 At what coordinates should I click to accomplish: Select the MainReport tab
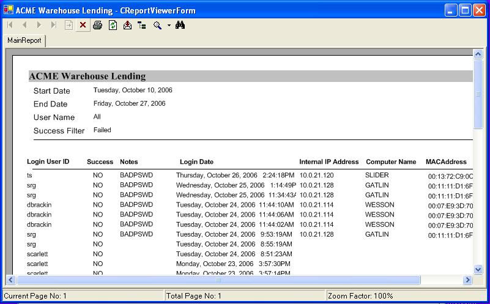(24, 40)
